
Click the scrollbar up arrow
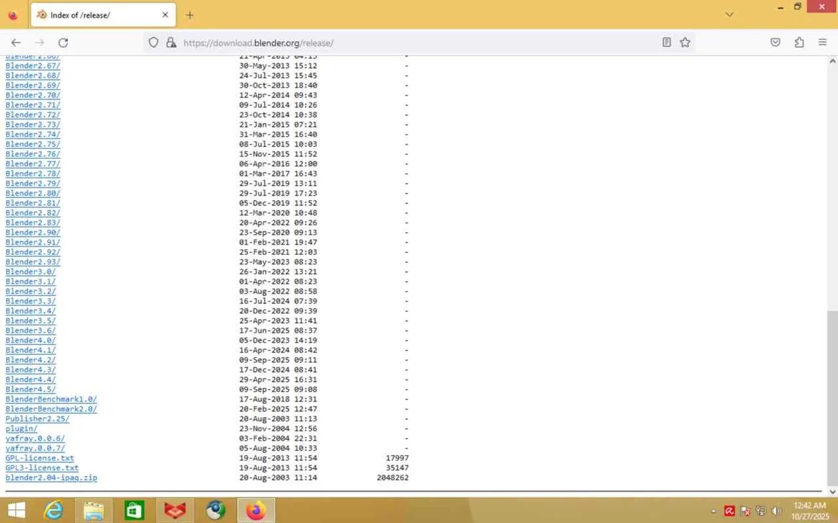tap(833, 61)
